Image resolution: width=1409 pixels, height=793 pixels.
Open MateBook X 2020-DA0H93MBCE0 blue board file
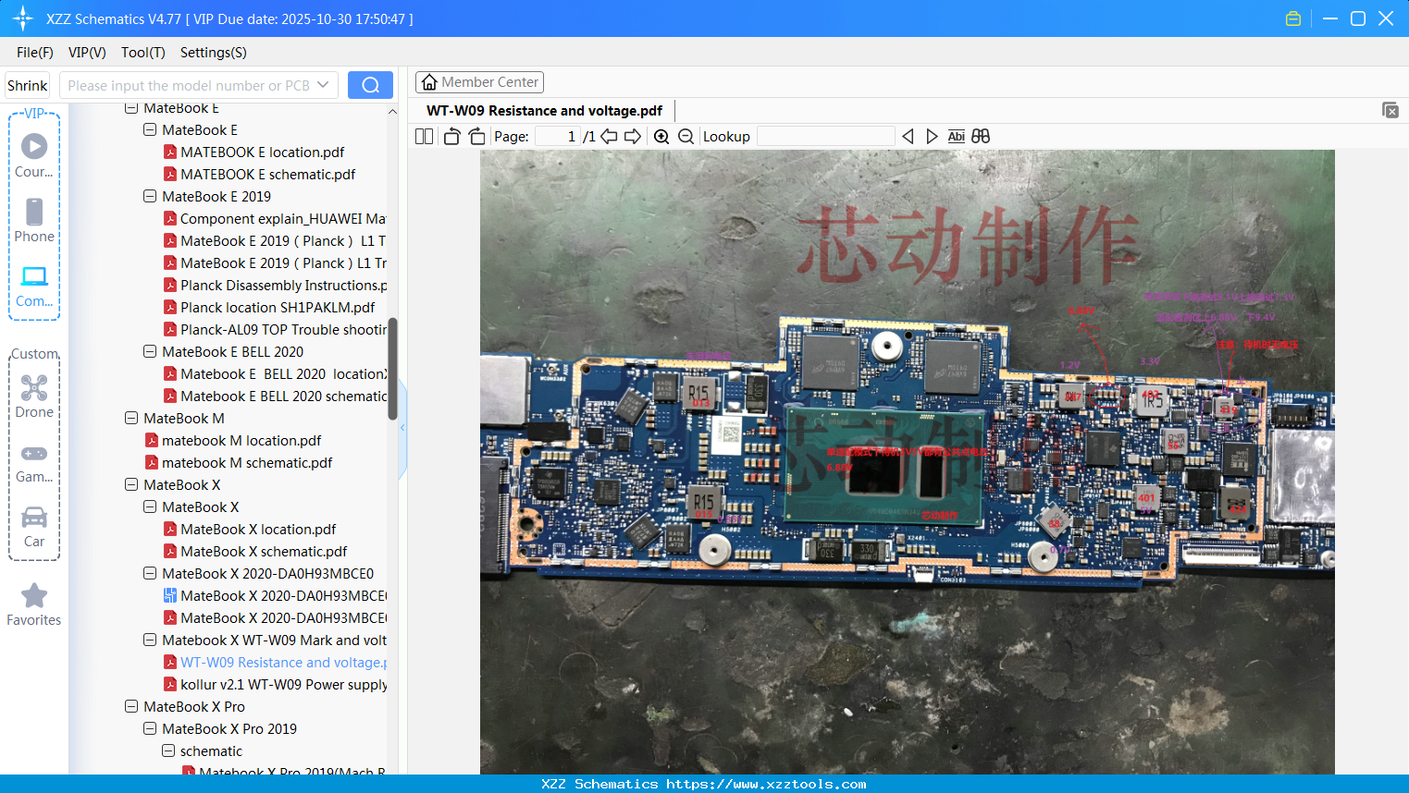275,596
